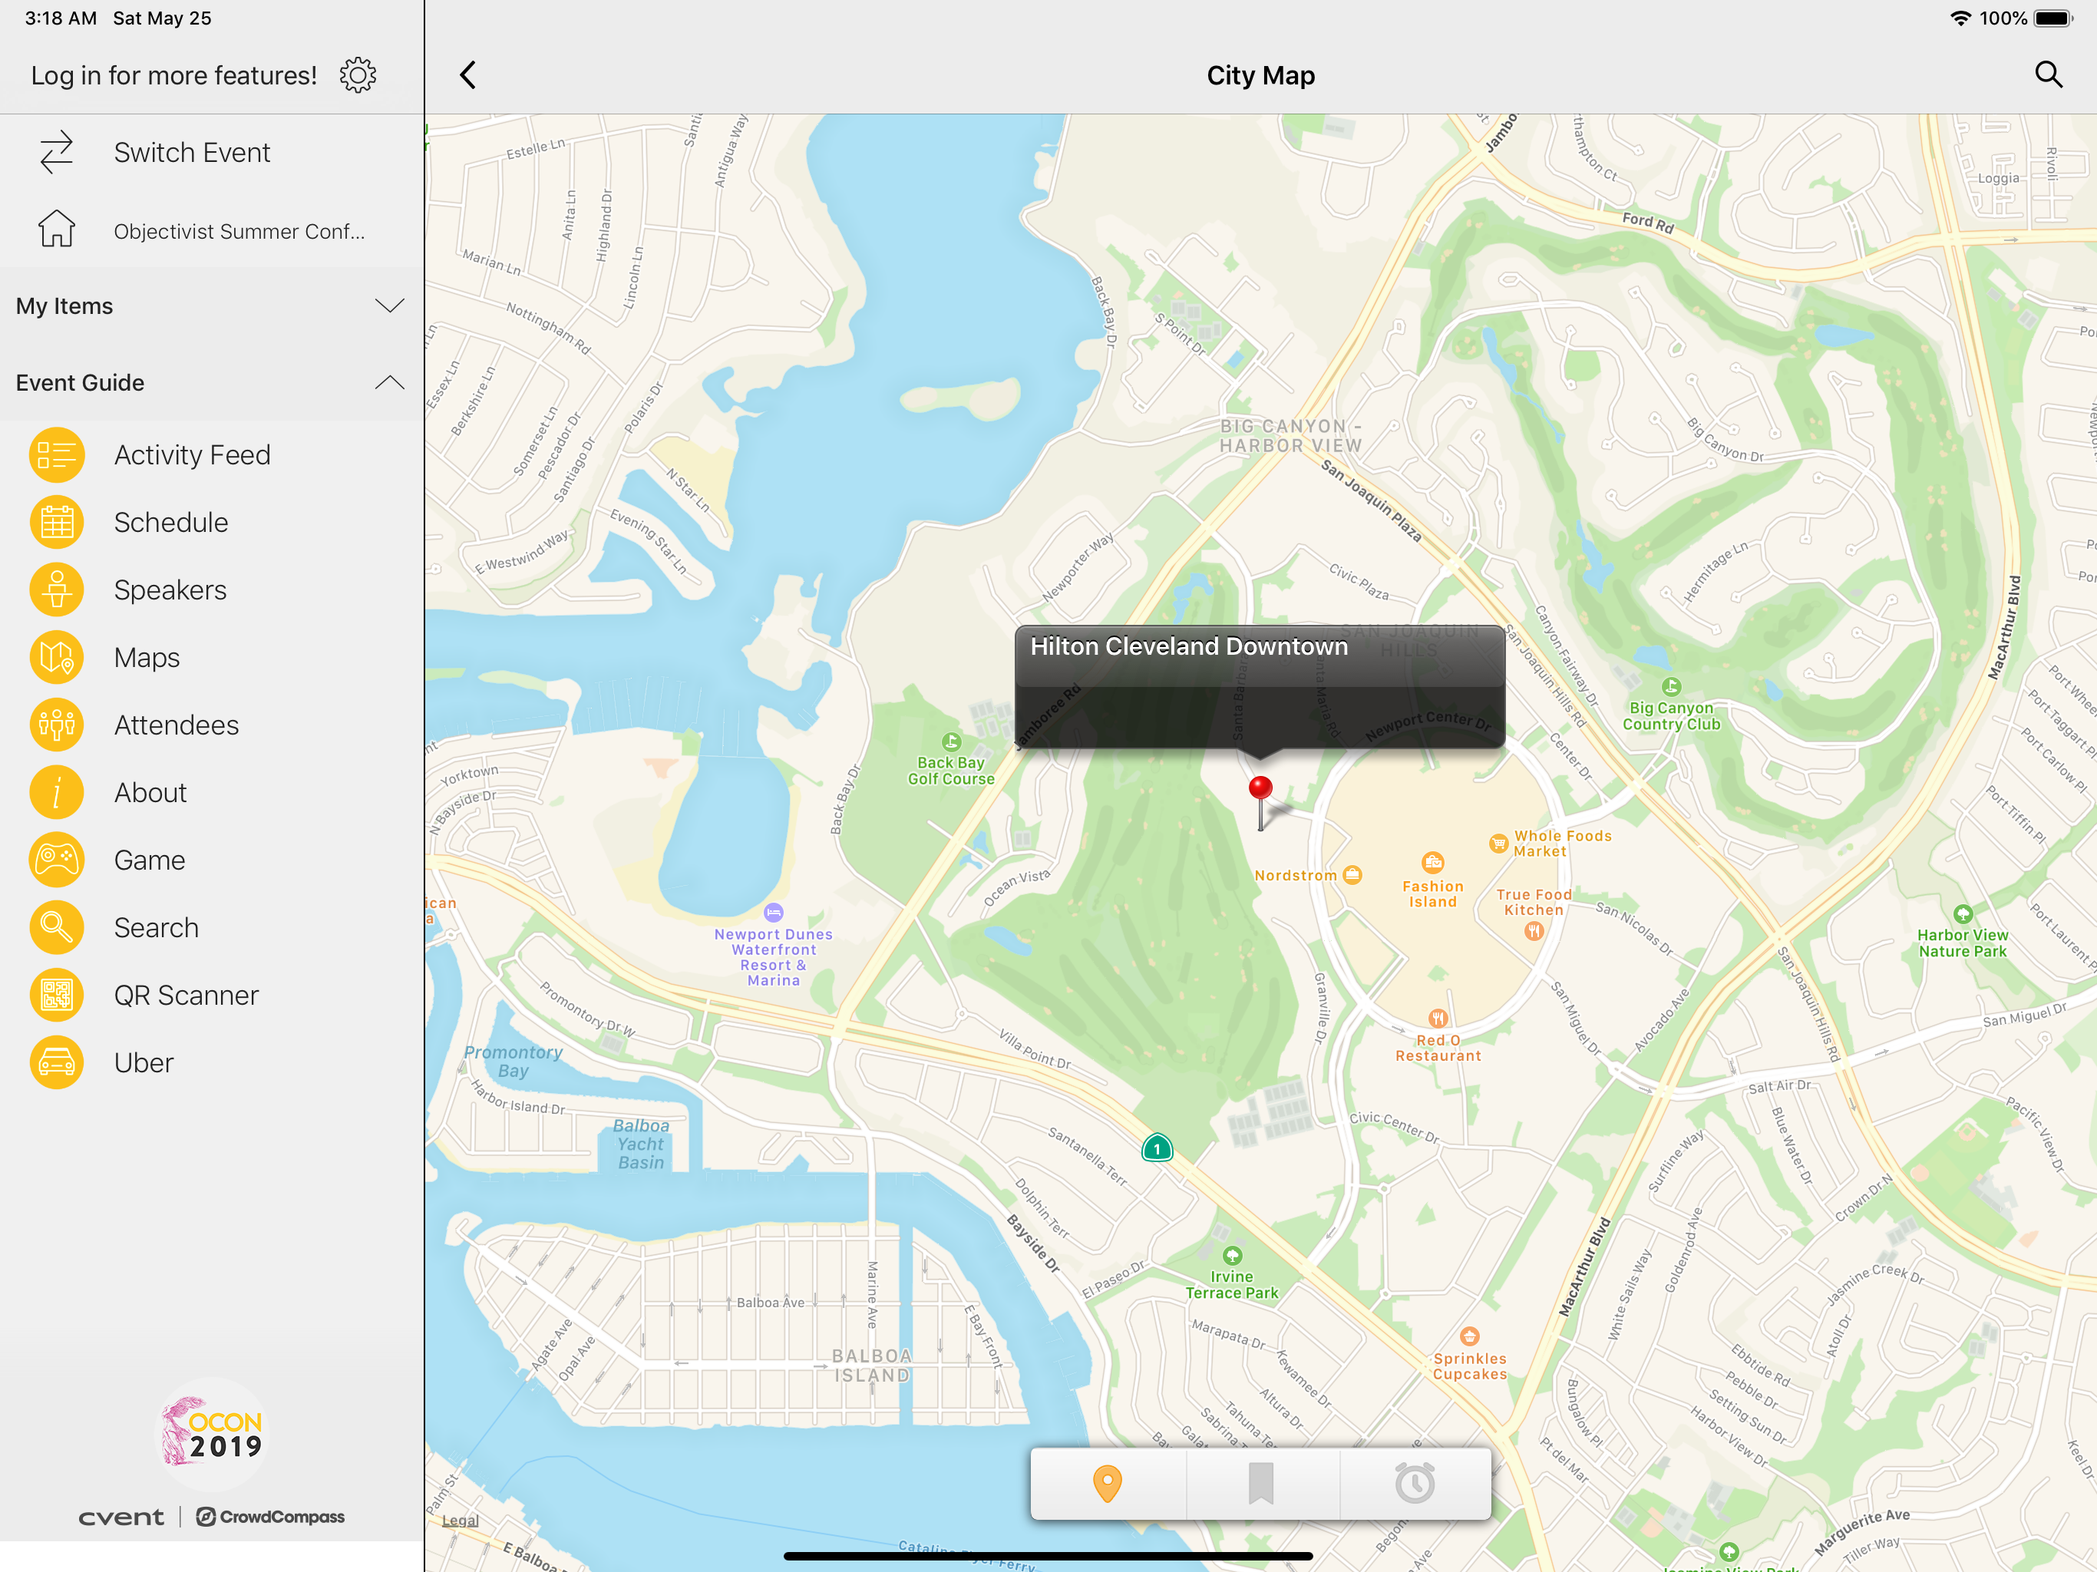Screen dimensions: 2097x1572
Task: Select the orange location pin tab
Action: pyautogui.click(x=1108, y=1484)
